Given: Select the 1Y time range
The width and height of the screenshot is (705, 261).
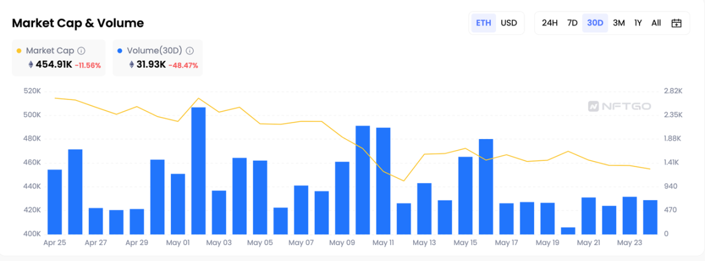Looking at the screenshot, I should [638, 23].
